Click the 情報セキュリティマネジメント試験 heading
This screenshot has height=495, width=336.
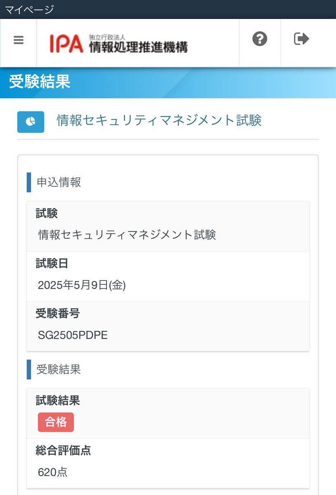click(x=159, y=120)
